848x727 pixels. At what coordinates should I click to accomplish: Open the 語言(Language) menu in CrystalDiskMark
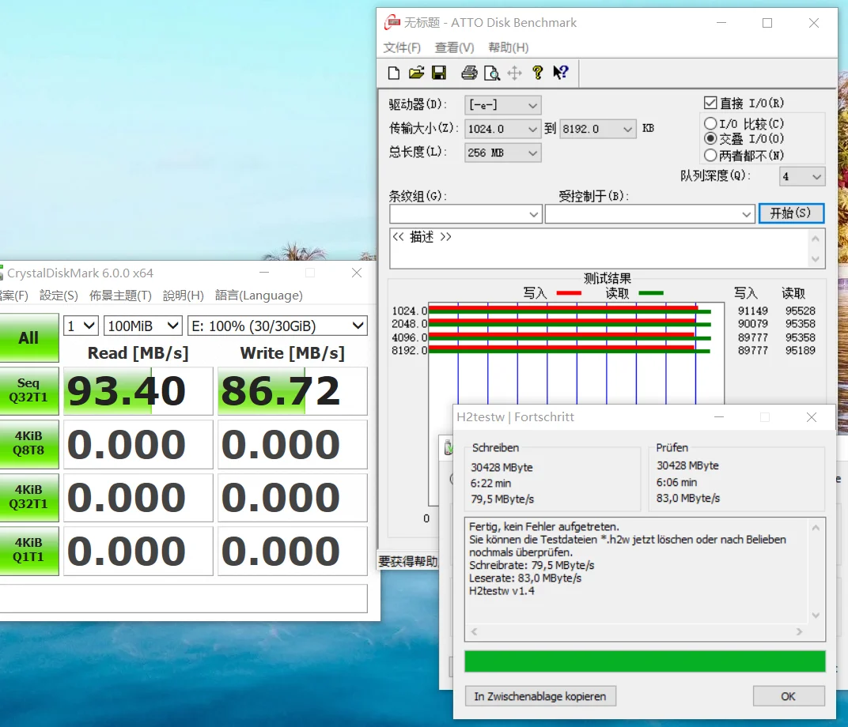259,296
